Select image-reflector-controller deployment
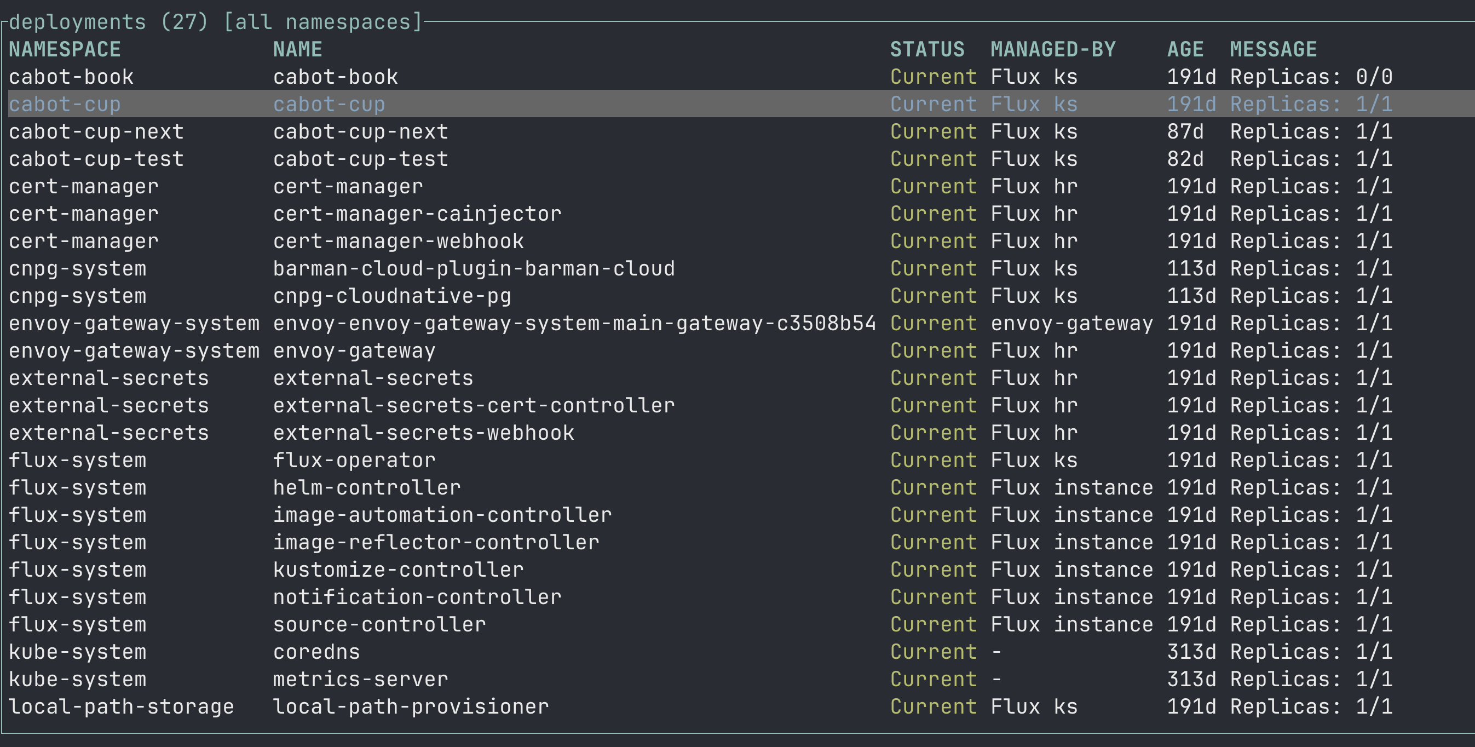 (x=436, y=542)
